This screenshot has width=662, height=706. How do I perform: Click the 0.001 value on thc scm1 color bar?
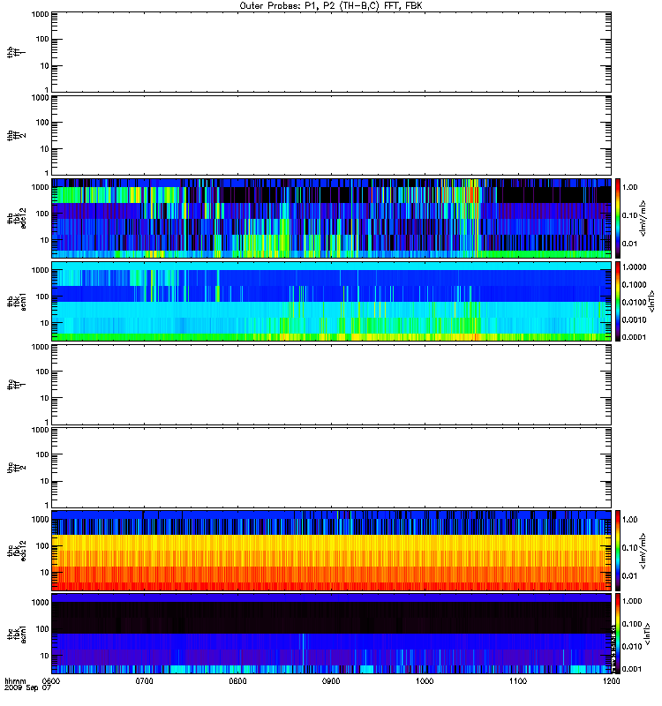pos(632,669)
